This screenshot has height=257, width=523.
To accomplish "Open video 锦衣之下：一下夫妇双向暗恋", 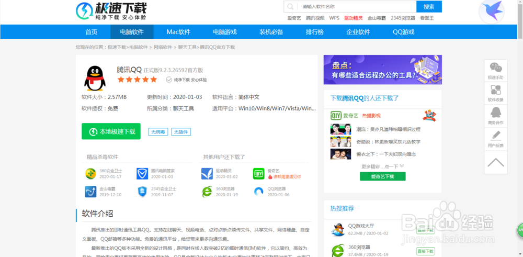I will (x=386, y=154).
